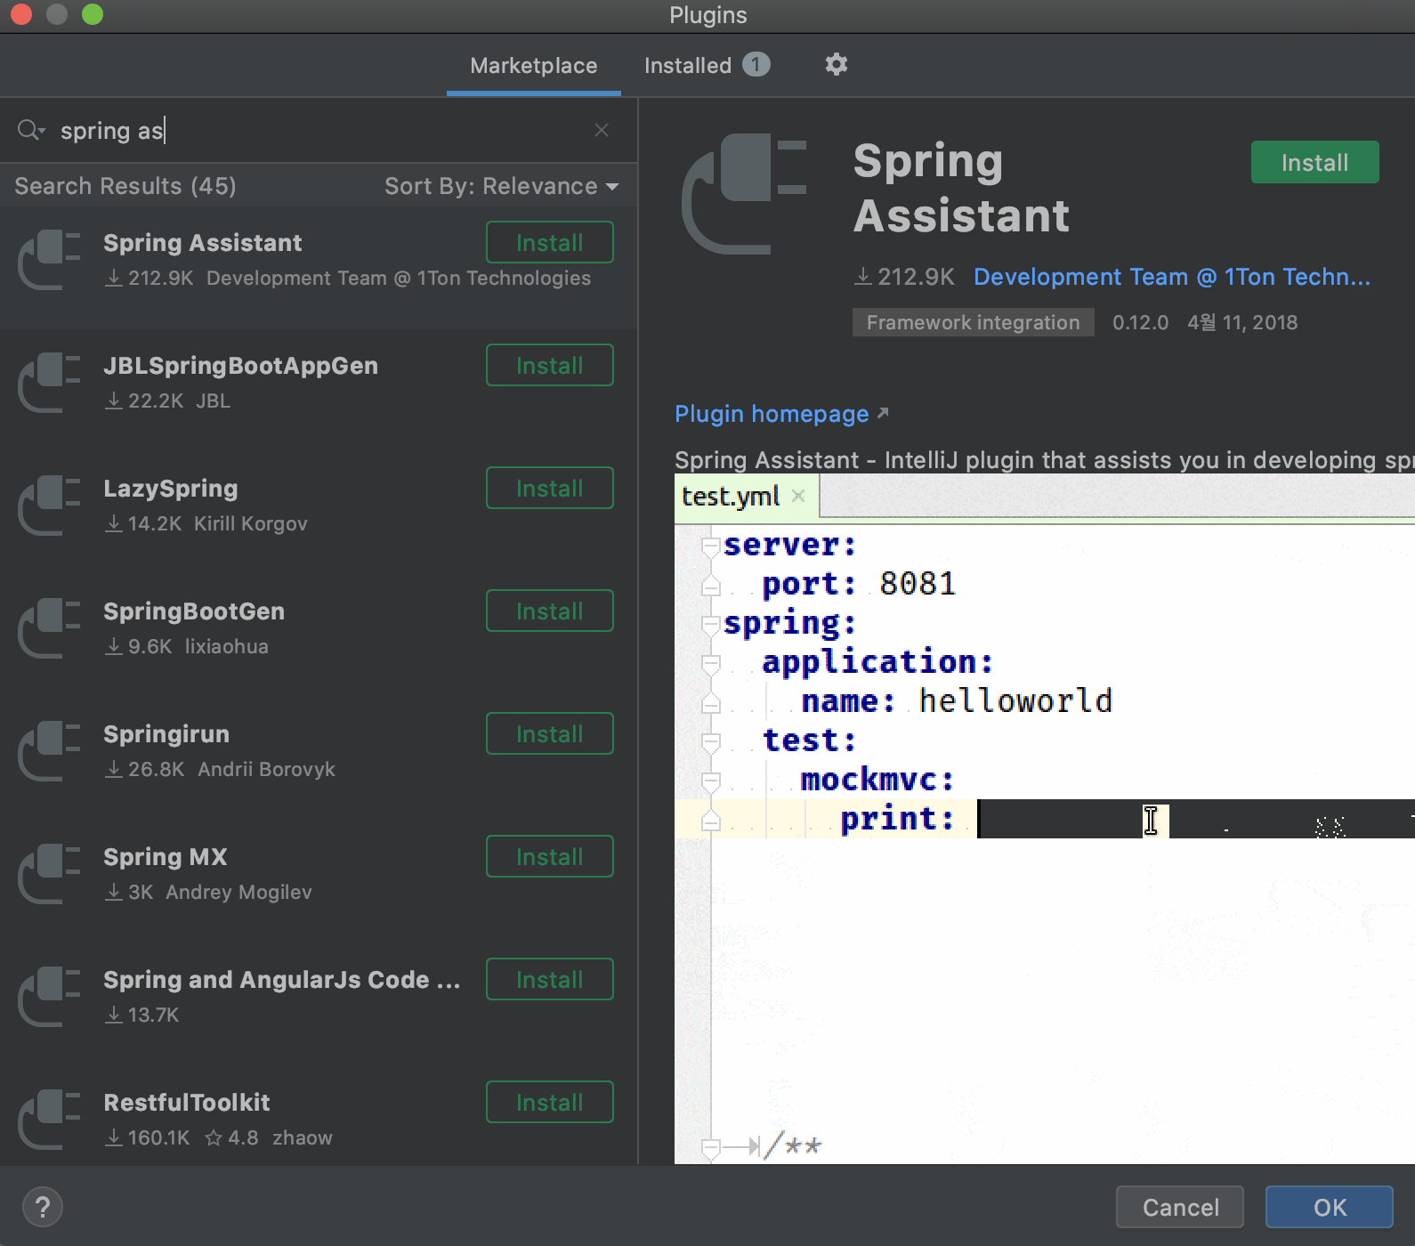Click the search magnifier options icon

30,130
